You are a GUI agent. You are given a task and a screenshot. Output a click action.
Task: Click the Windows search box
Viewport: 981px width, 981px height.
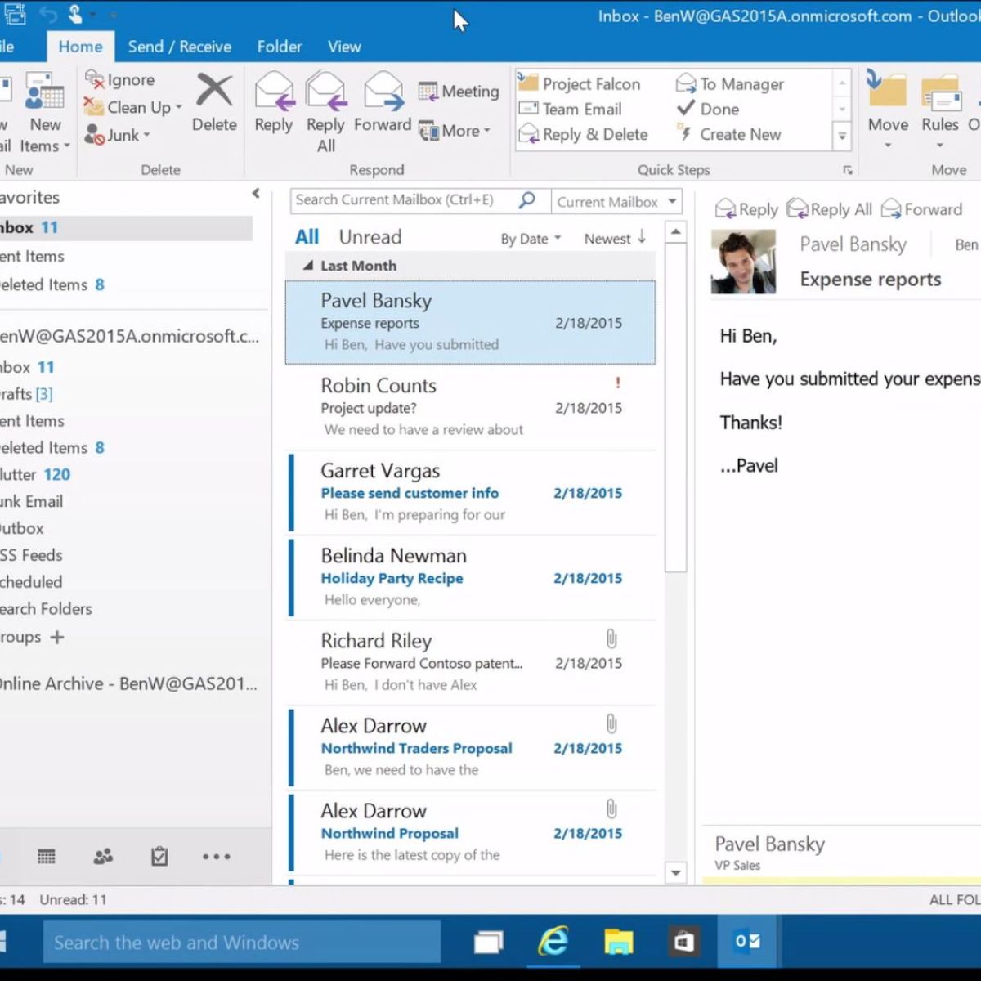(242, 942)
